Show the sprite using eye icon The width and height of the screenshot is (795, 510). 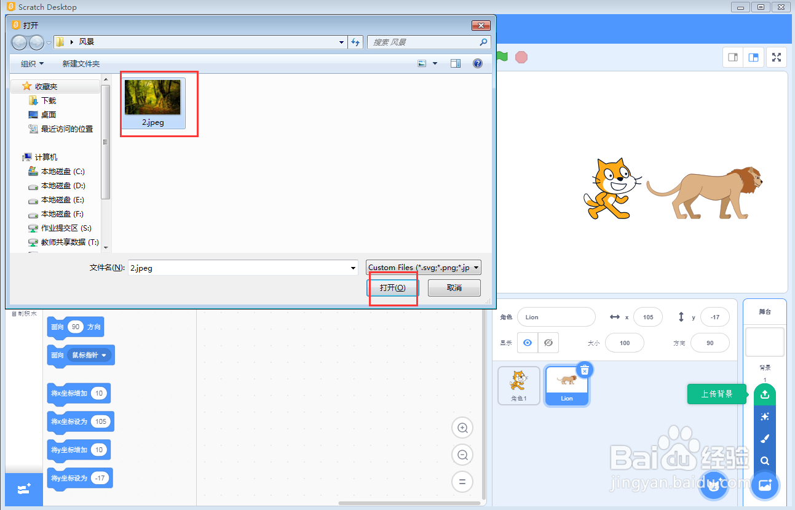528,343
